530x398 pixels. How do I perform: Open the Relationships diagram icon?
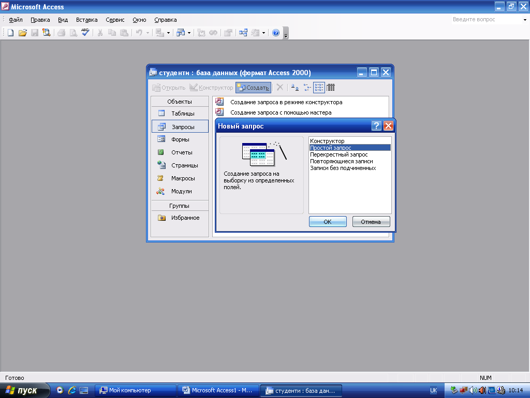pyautogui.click(x=243, y=33)
